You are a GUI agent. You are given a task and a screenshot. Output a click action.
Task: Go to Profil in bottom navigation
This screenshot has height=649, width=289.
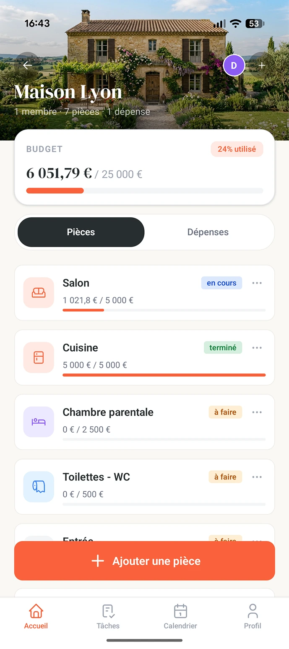coord(253,617)
